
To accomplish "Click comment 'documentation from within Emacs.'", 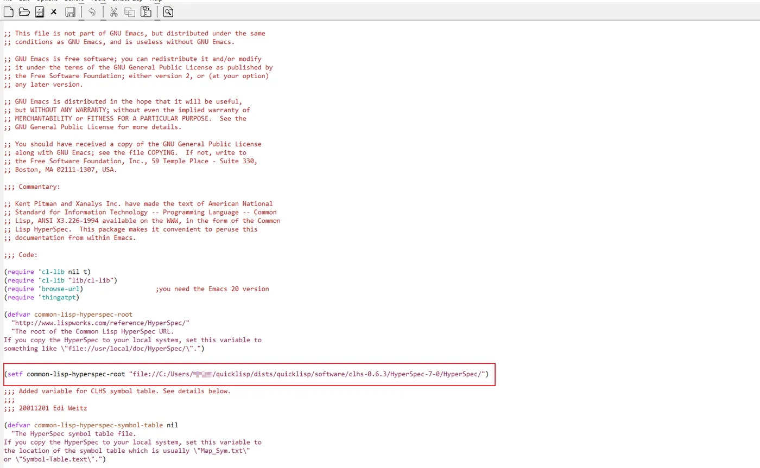I will [x=70, y=238].
